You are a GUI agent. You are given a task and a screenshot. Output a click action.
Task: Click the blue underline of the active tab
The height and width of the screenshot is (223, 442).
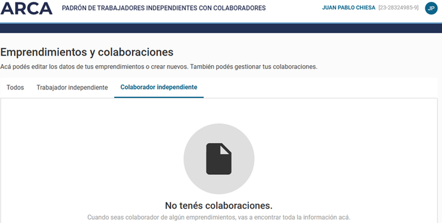coord(159,97)
